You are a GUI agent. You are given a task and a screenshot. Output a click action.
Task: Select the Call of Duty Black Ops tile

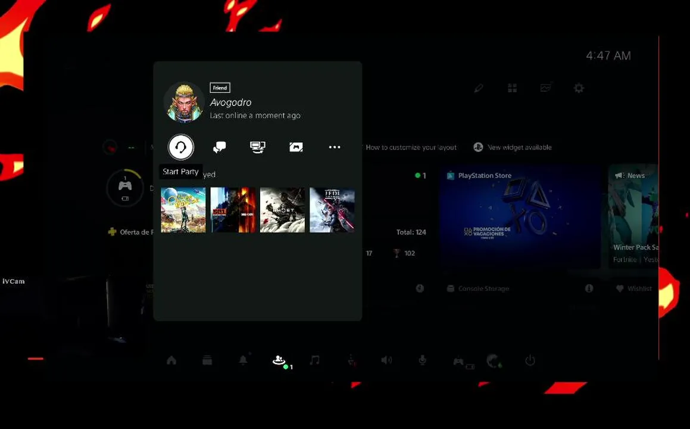[233, 210]
